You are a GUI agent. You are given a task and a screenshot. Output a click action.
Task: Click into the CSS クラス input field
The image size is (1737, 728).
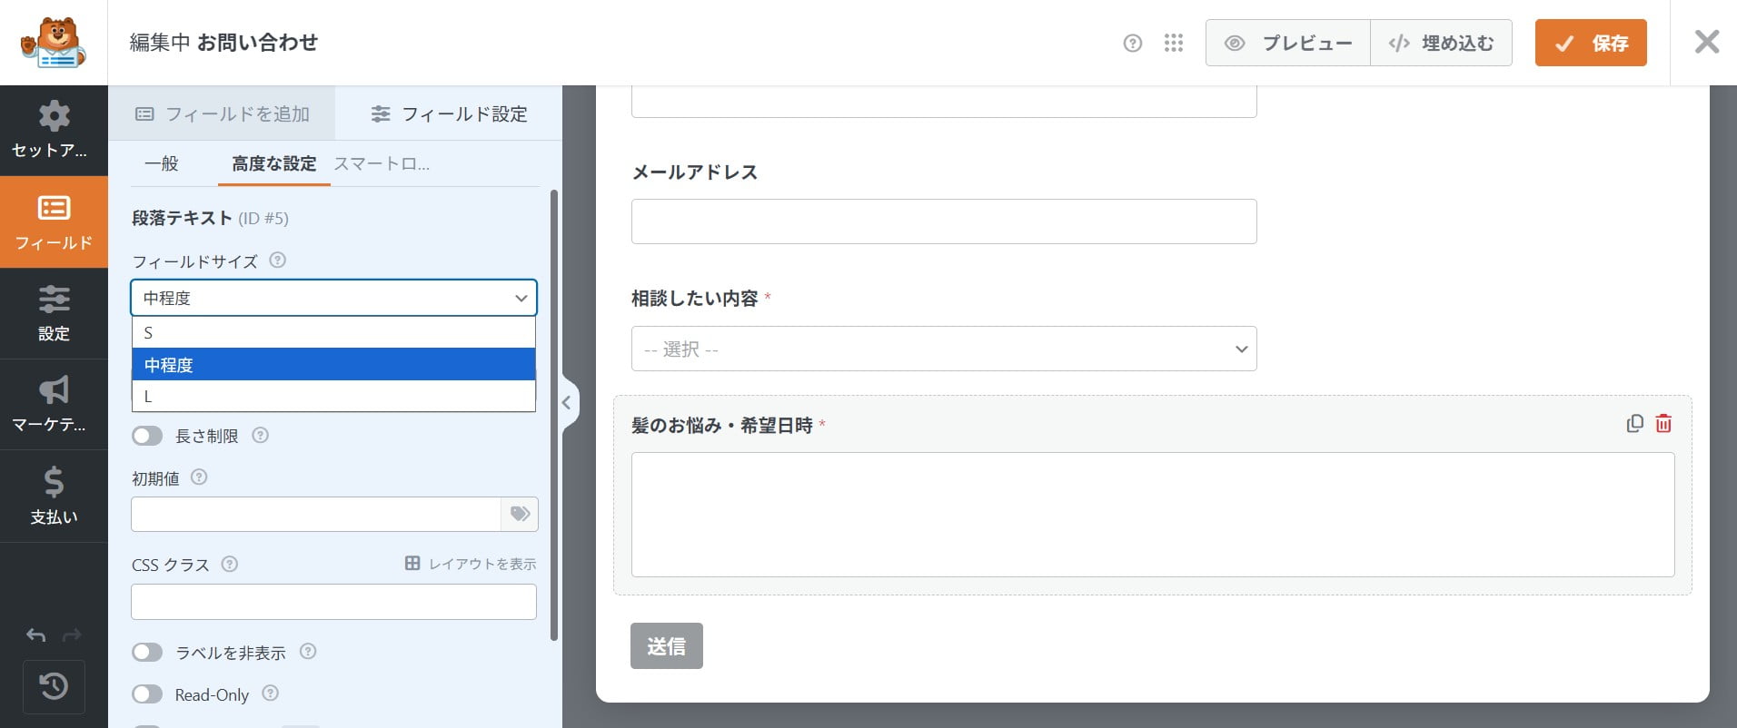(333, 602)
